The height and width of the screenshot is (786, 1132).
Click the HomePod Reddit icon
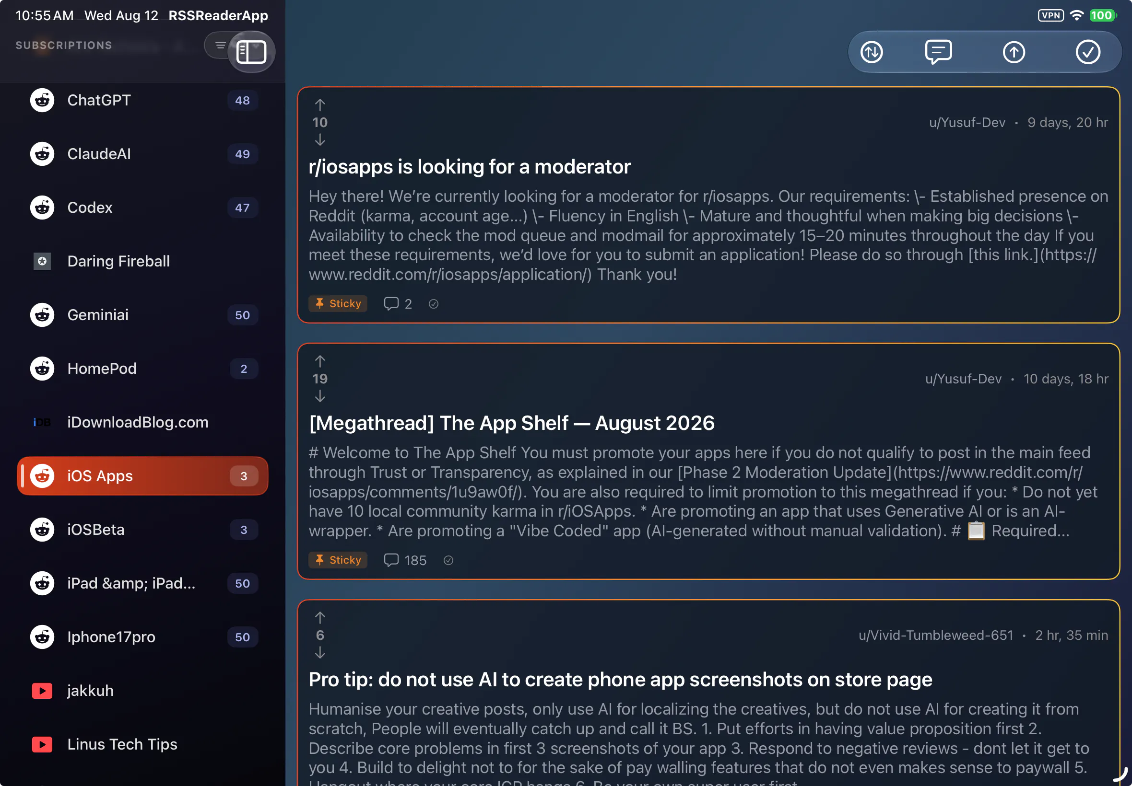pyautogui.click(x=42, y=369)
